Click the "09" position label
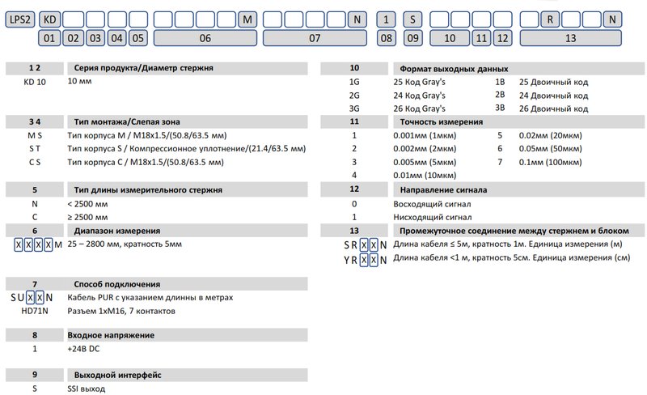The height and width of the screenshot is (395, 647). tap(412, 38)
